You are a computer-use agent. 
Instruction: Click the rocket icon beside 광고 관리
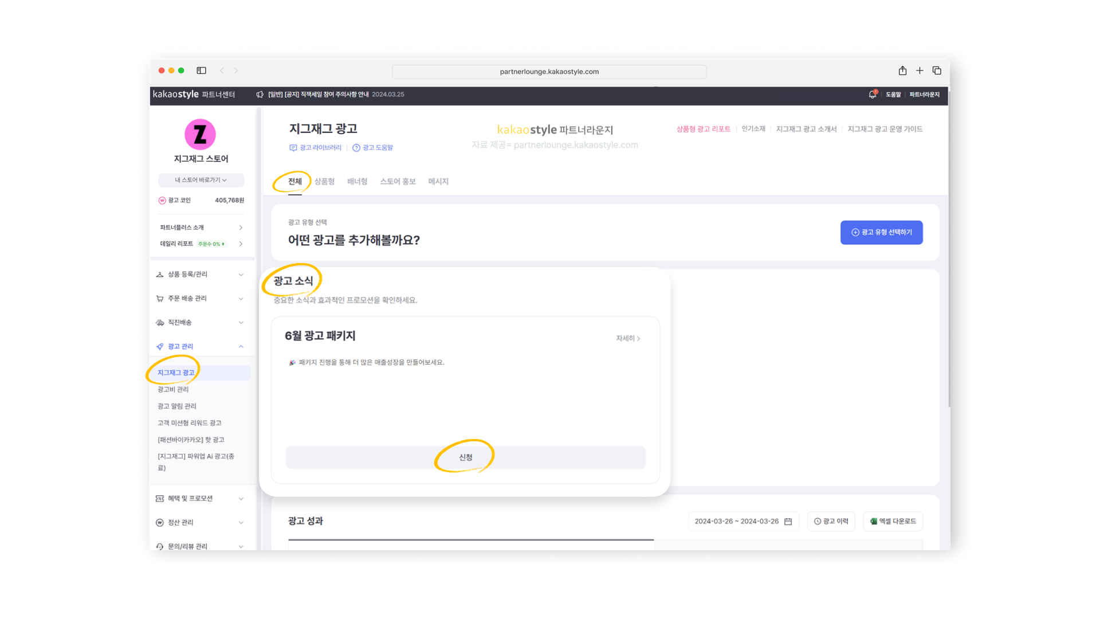click(x=160, y=347)
